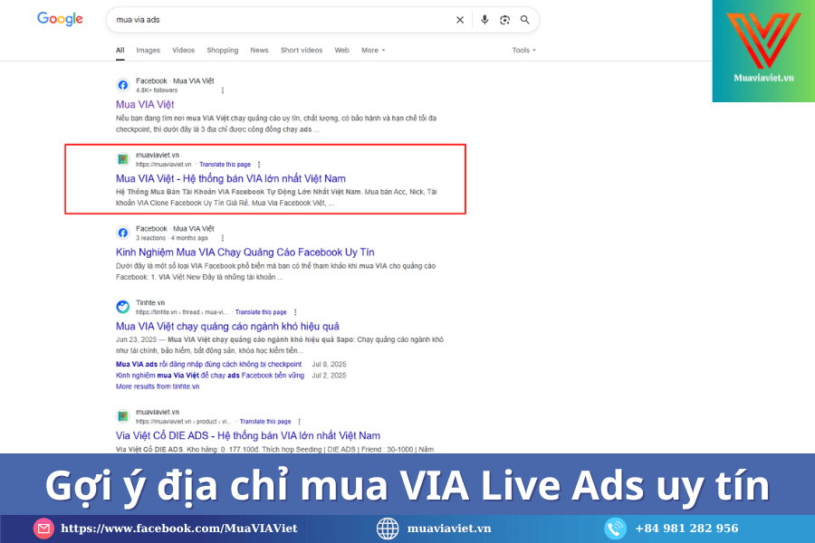The height and width of the screenshot is (543, 815).
Task: Open search by image camera icon
Action: coord(505,20)
